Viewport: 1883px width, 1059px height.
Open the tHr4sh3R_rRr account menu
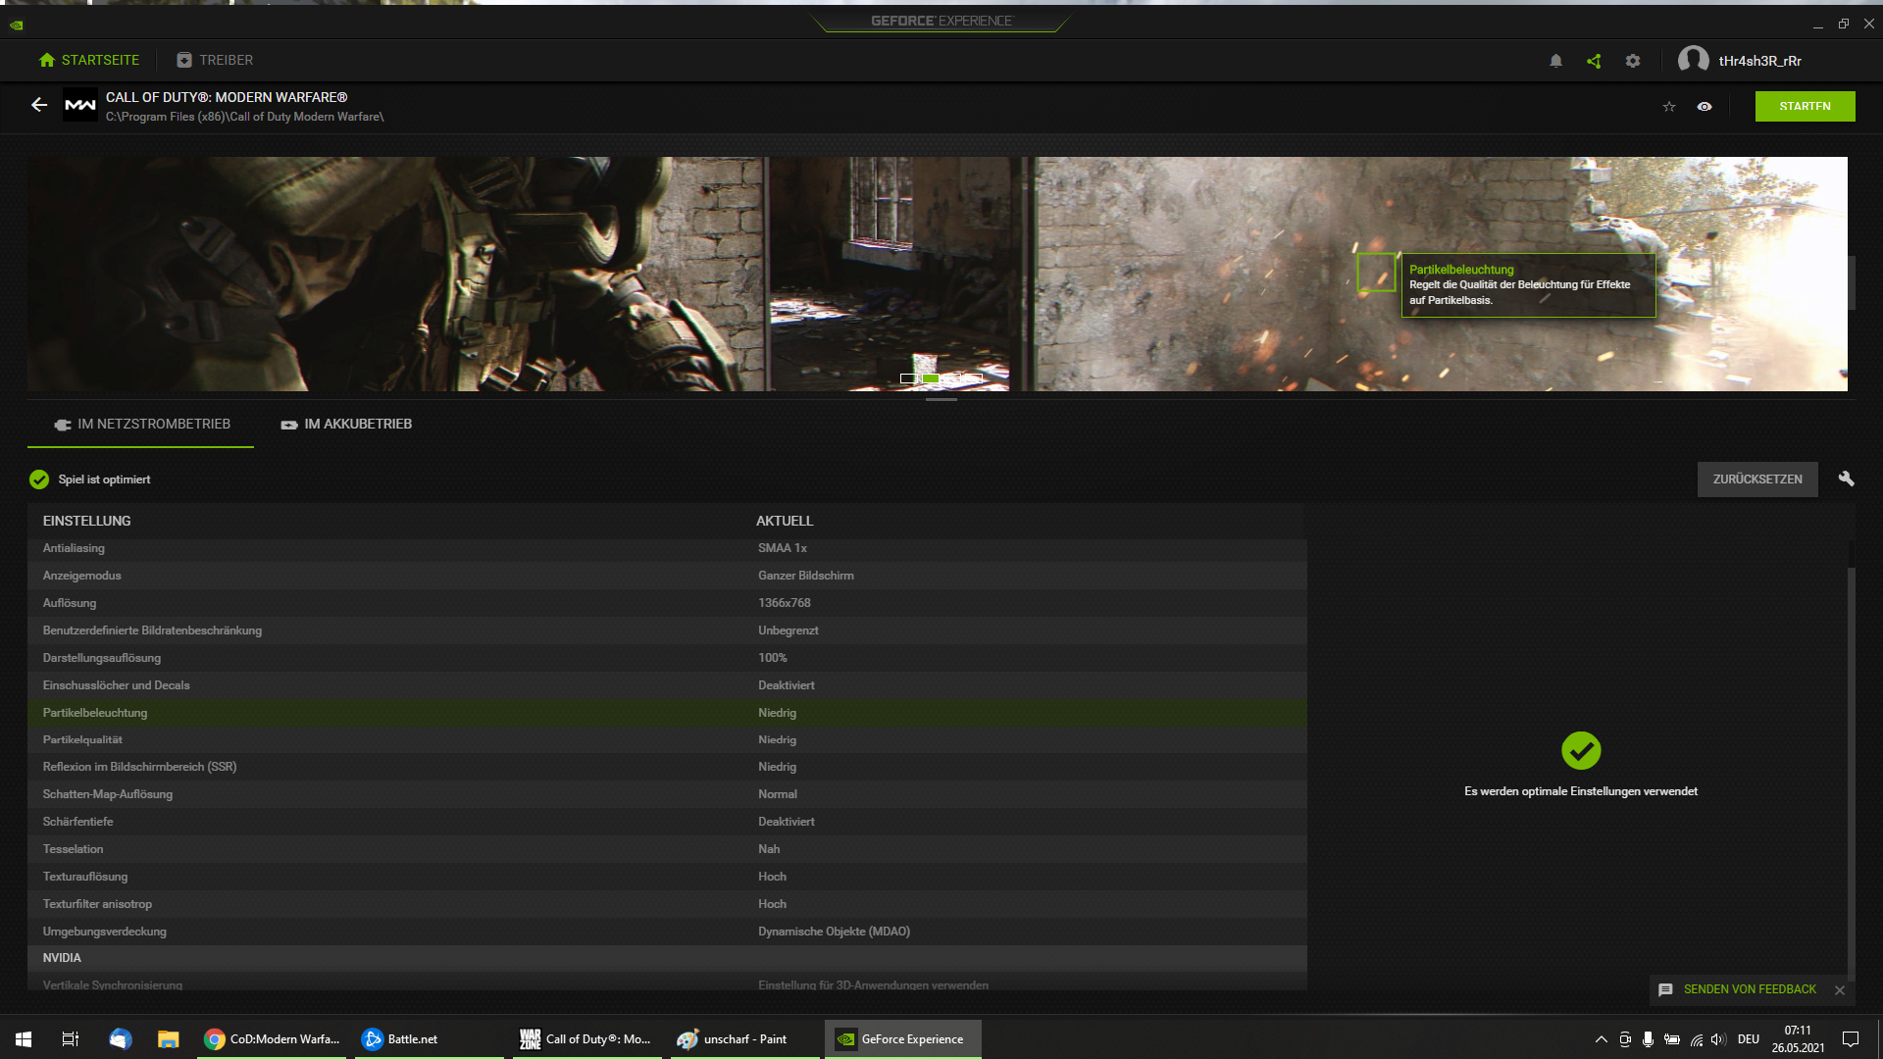pyautogui.click(x=1759, y=61)
